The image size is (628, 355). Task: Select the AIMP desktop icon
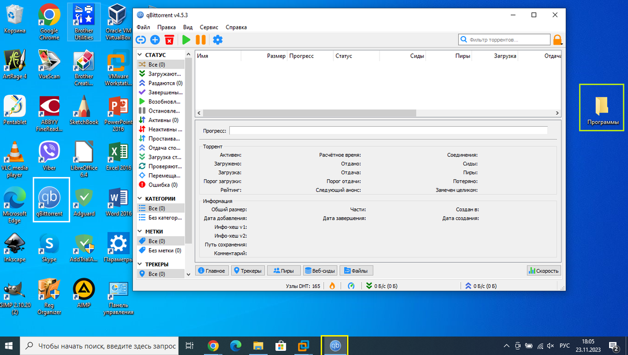pyautogui.click(x=84, y=292)
